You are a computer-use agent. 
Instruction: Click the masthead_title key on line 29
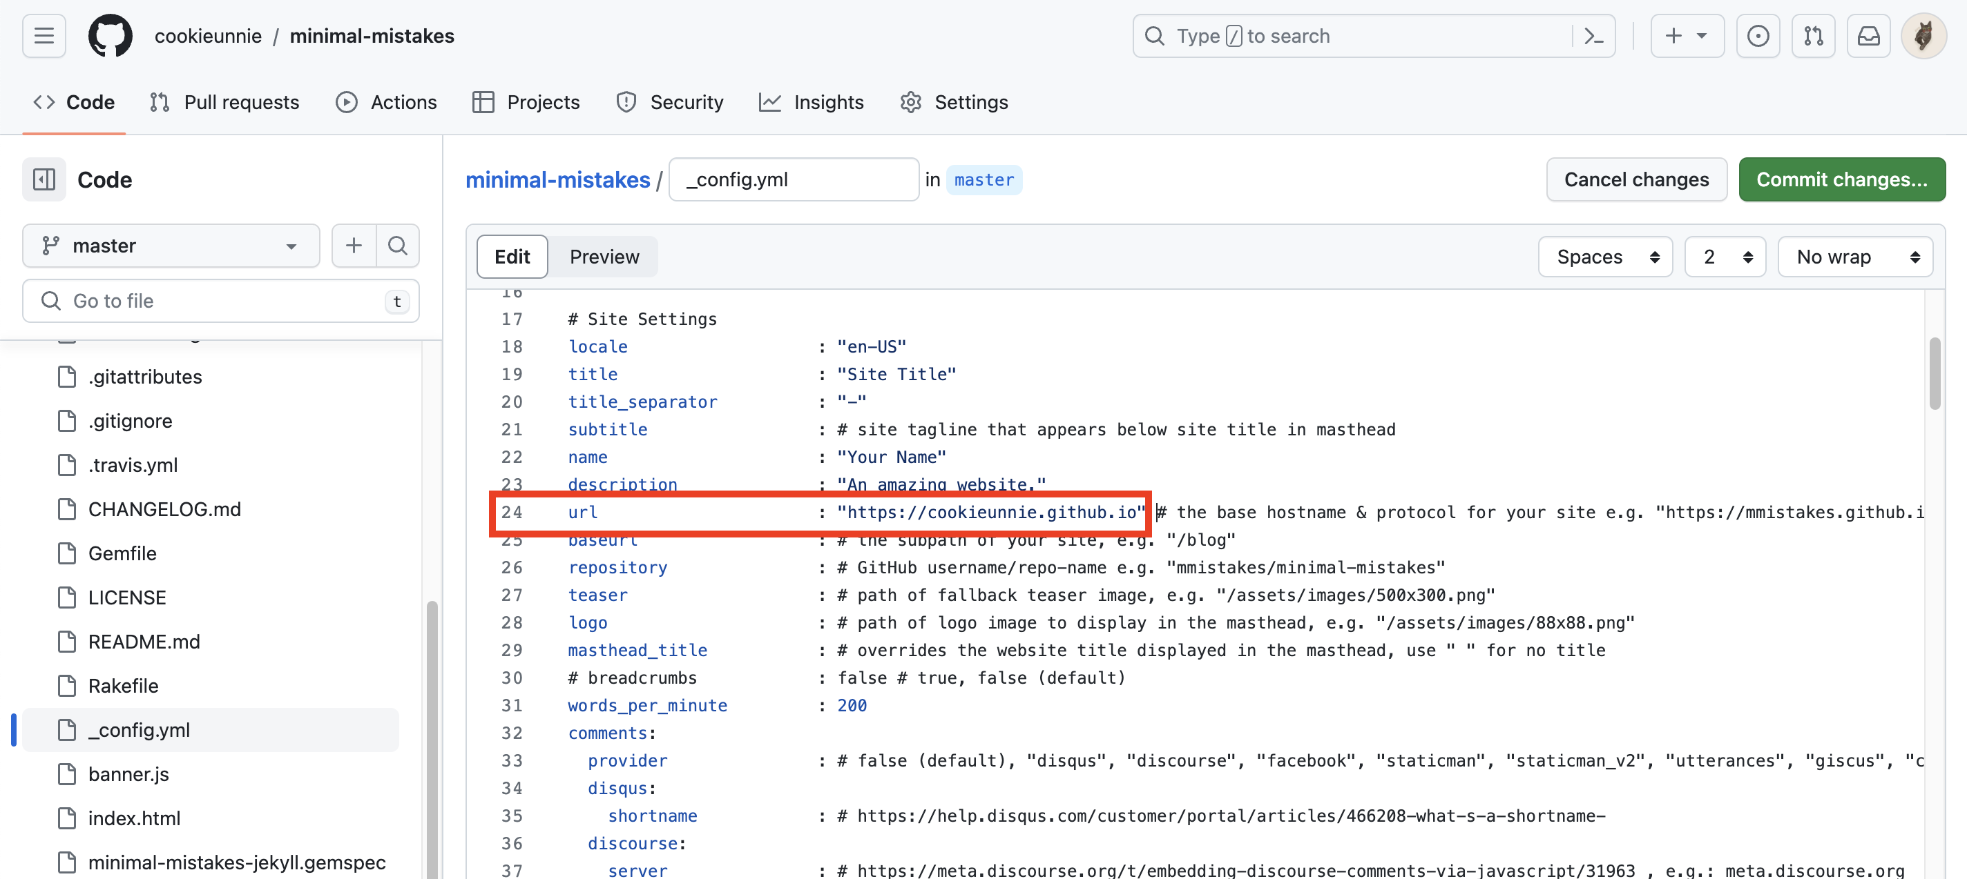(637, 650)
